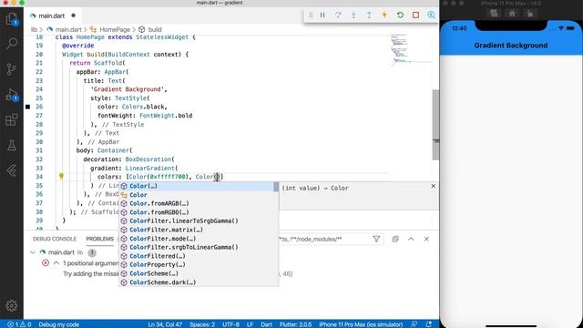Choose the Color class suggestion

199,195
